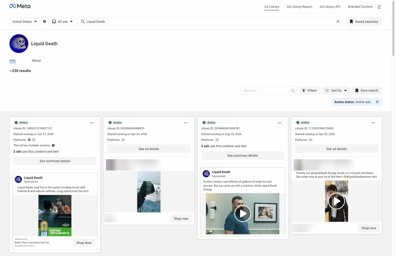
Task: Open Ad Library Report page
Action: (x=299, y=7)
